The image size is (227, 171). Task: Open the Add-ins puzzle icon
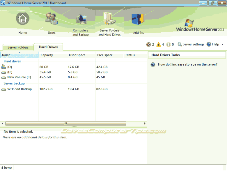coord(138,19)
